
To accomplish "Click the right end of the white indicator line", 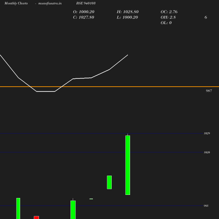I will coord(127,55).
